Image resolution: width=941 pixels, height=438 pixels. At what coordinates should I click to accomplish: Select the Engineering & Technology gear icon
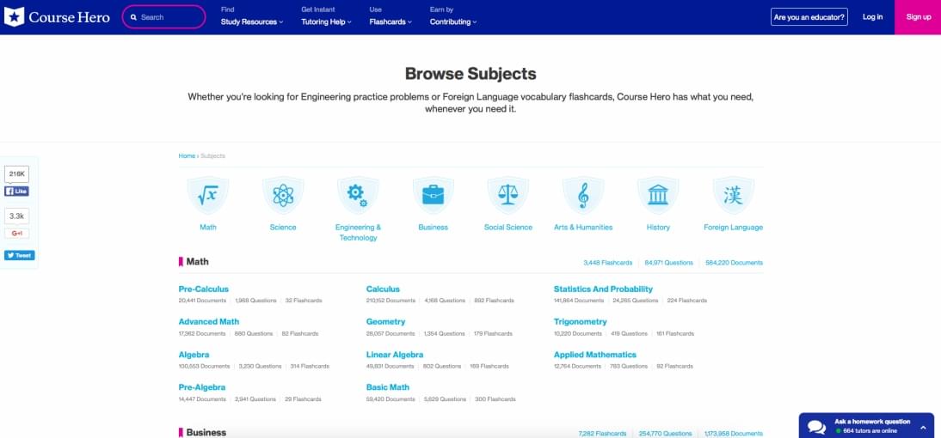tap(358, 195)
